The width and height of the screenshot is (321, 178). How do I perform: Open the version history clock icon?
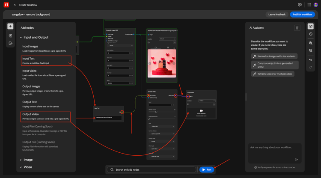(311, 34)
